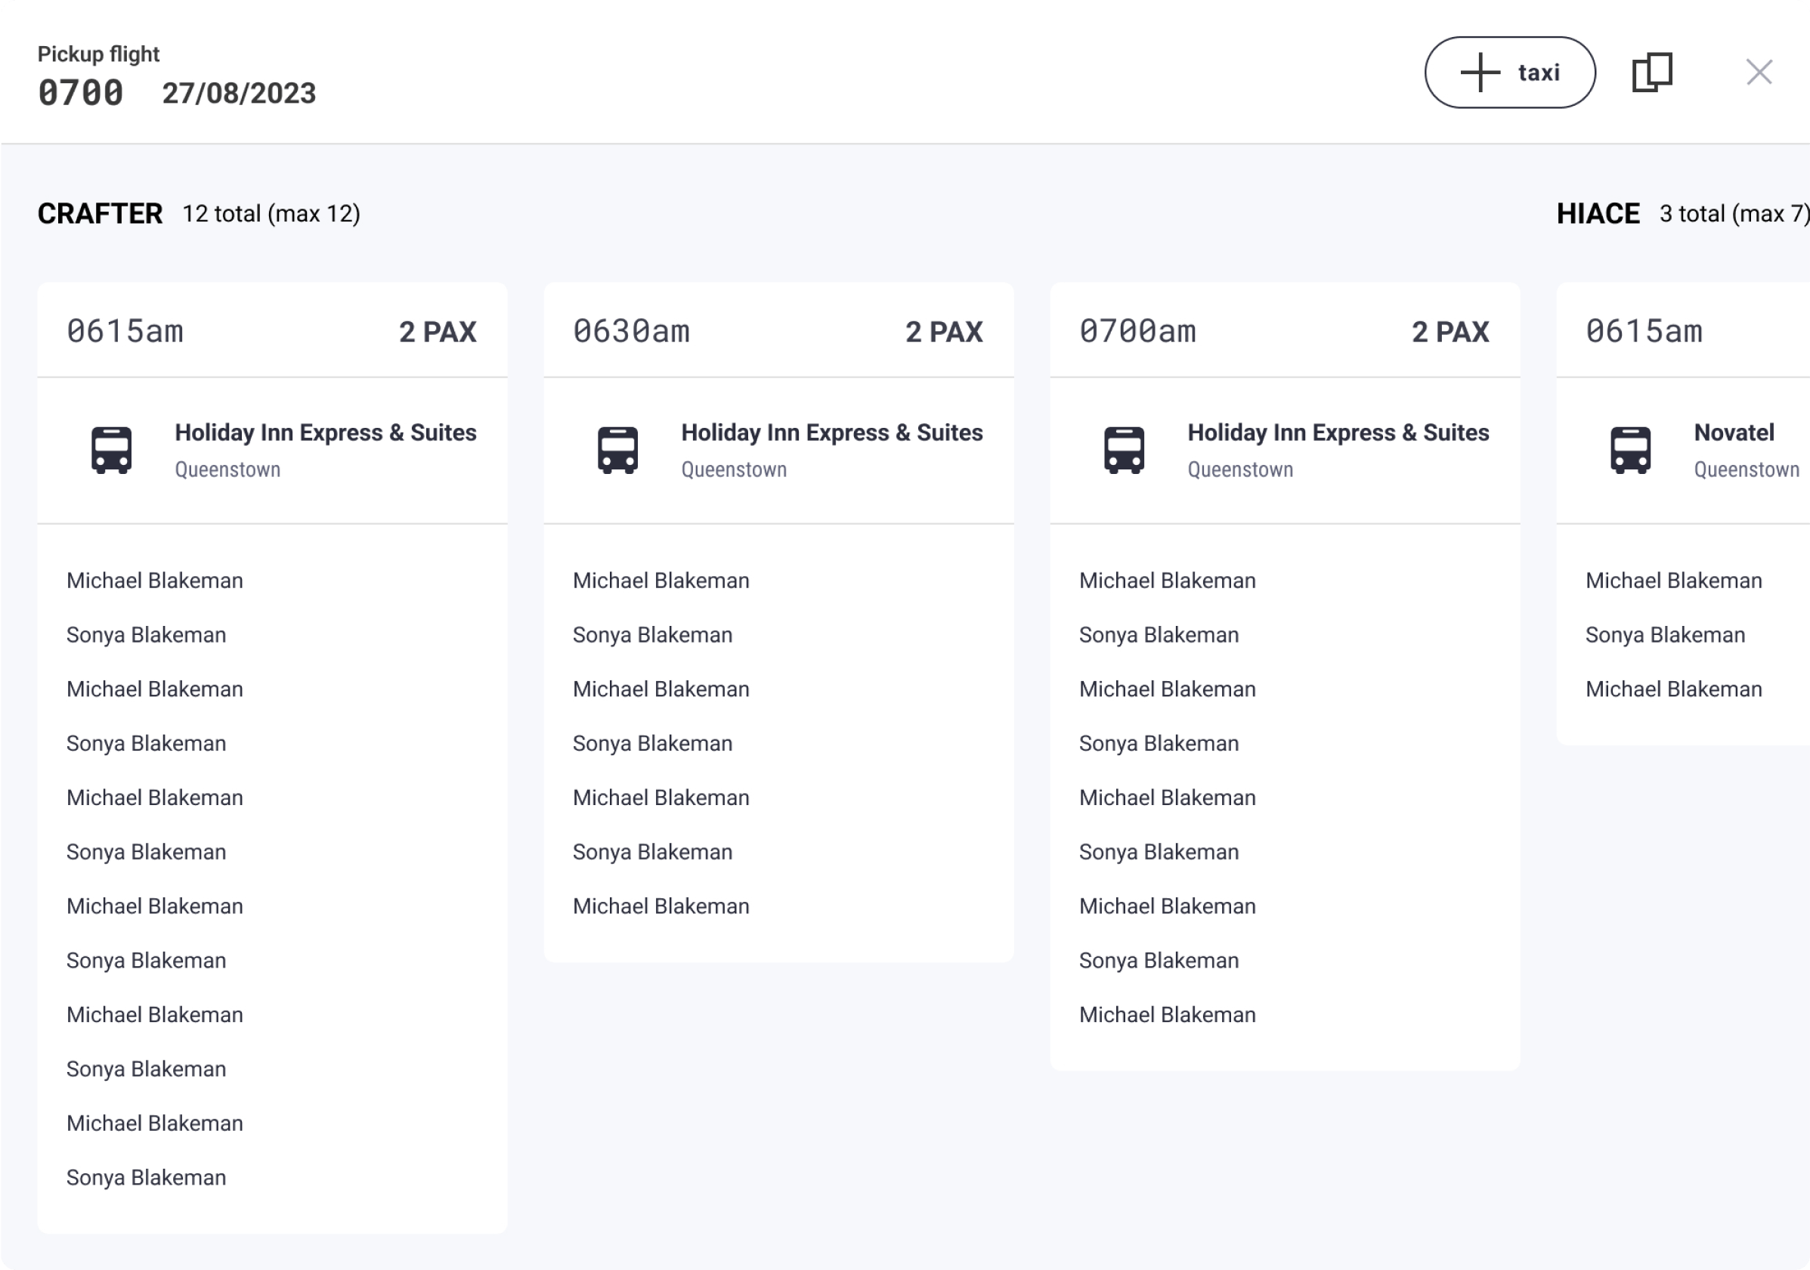The width and height of the screenshot is (1810, 1270).
Task: Click the HIACE vehicle heading
Action: [1597, 214]
